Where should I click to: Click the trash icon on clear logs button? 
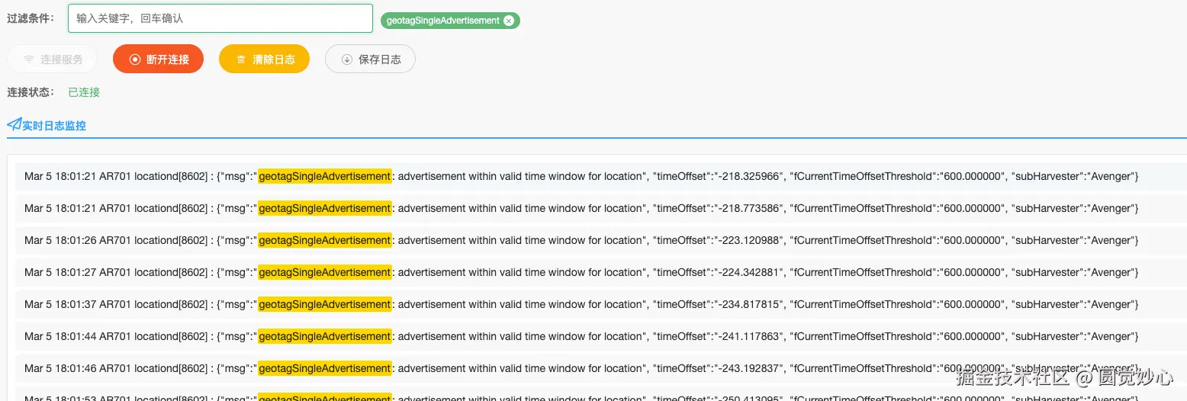tap(241, 59)
